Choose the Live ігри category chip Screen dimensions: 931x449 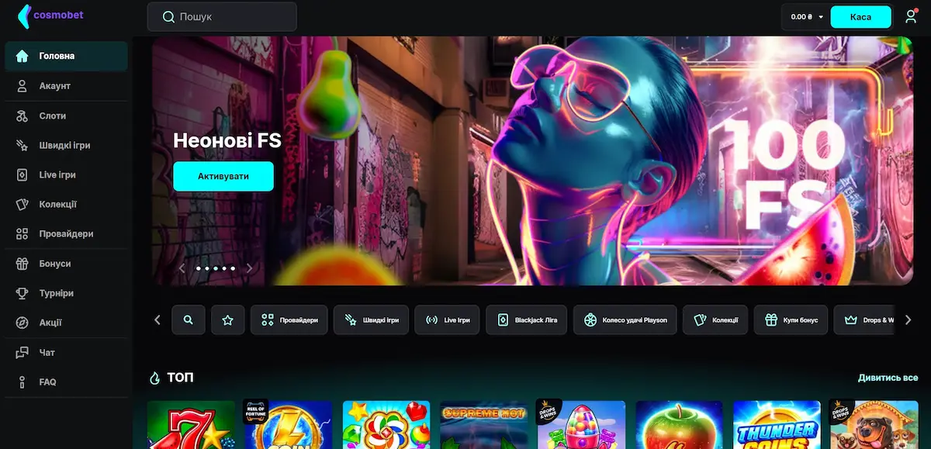(448, 319)
